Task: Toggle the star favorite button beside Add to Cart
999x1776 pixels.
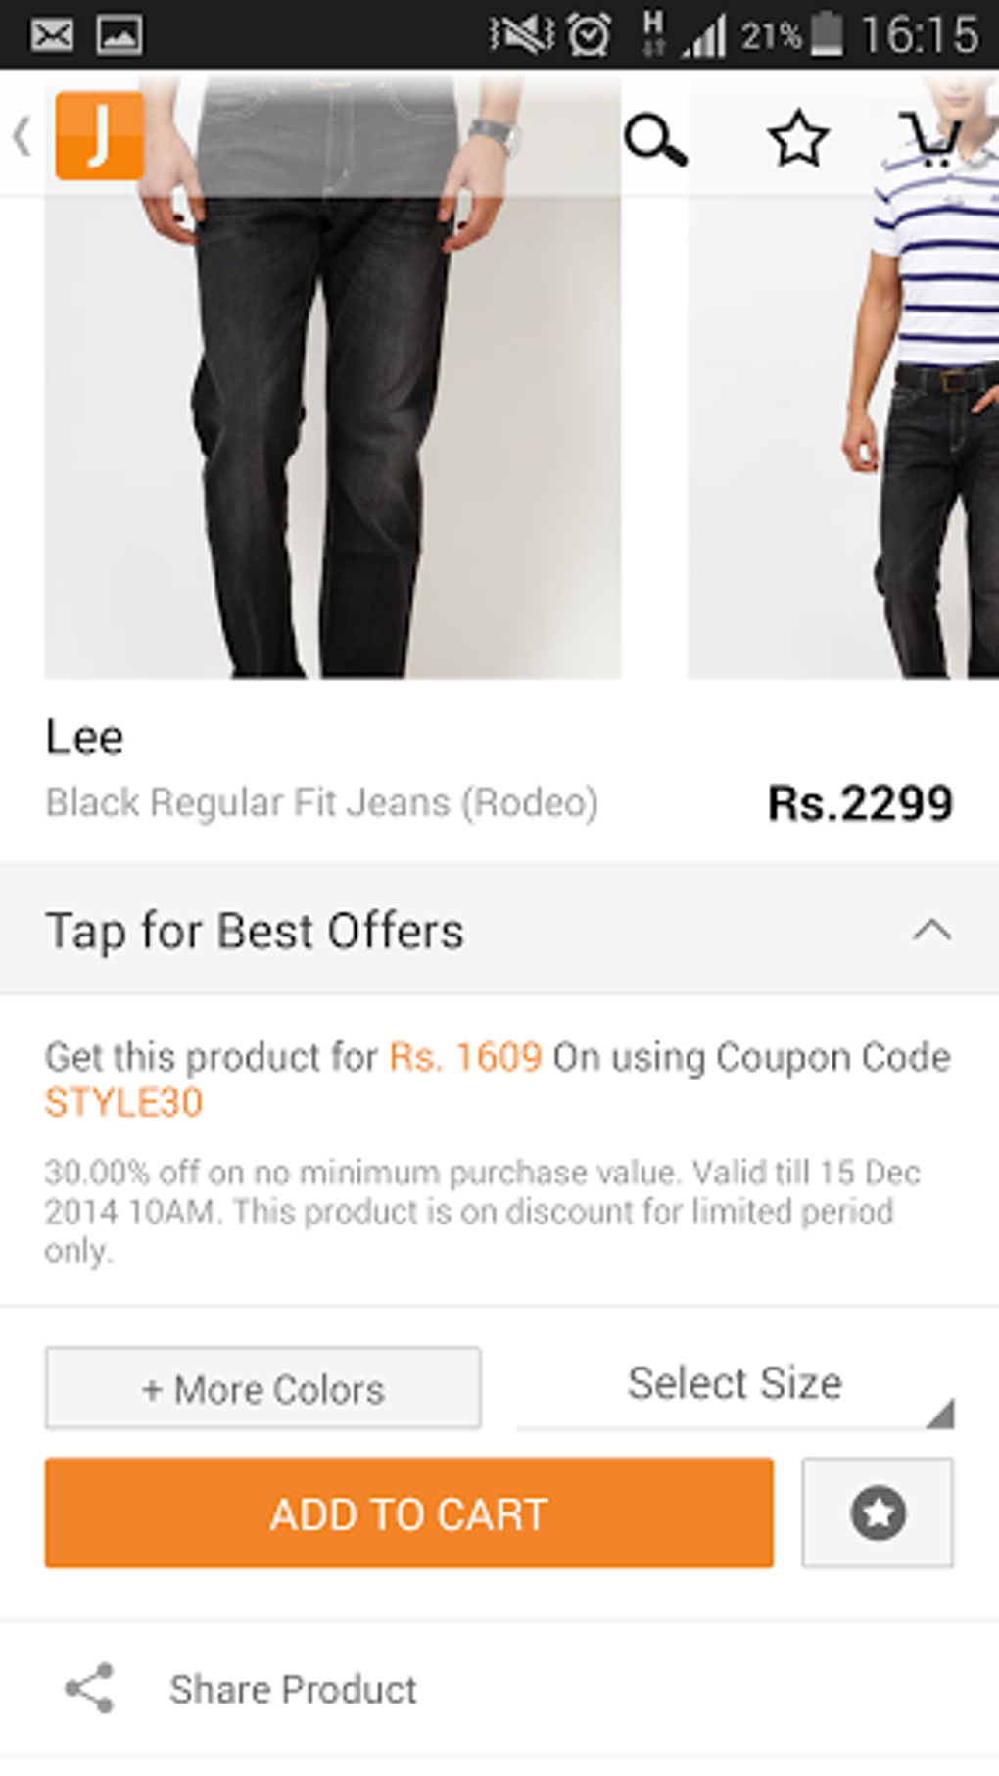Action: 877,1512
